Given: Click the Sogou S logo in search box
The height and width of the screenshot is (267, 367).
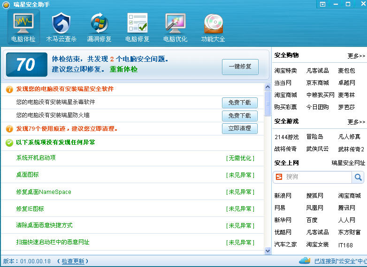Looking at the screenshot, I should pos(279,177).
